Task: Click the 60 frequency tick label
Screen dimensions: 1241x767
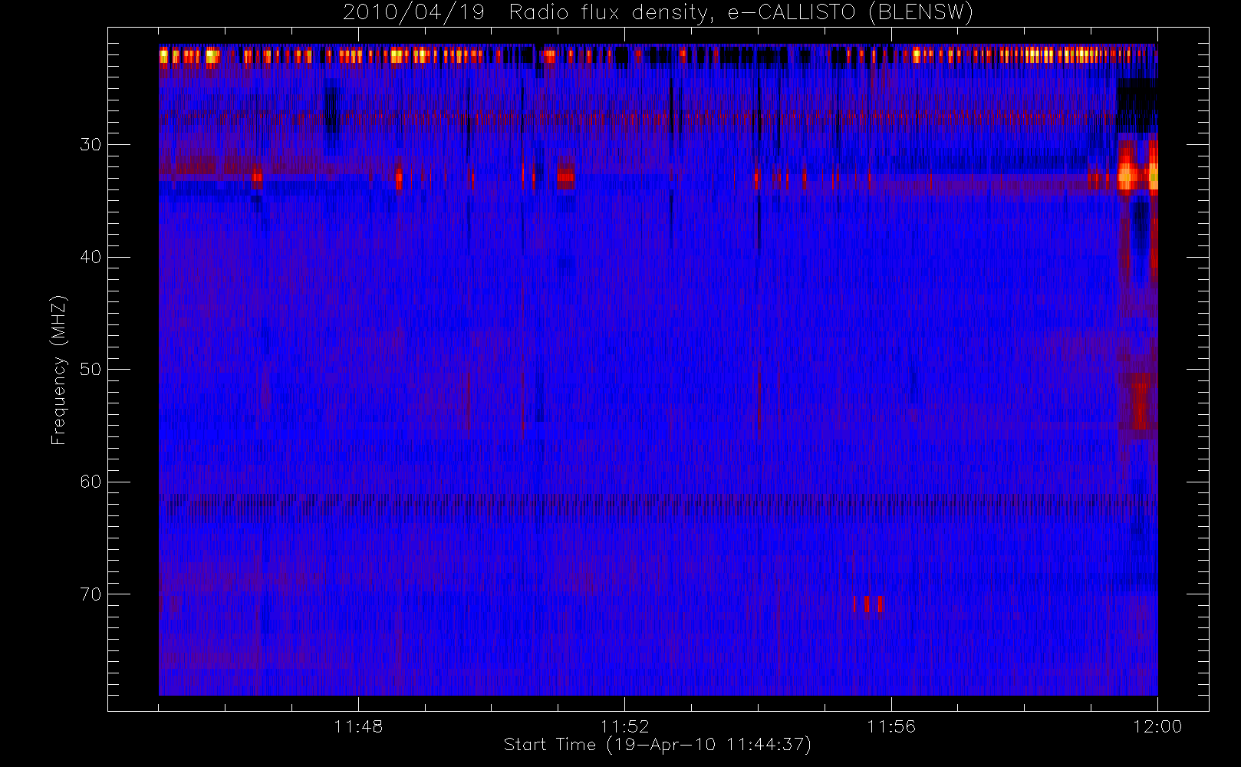Action: click(x=91, y=482)
